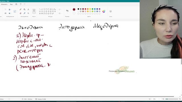Select the Magnifier tool
182x102 pixels.
[28, 13]
